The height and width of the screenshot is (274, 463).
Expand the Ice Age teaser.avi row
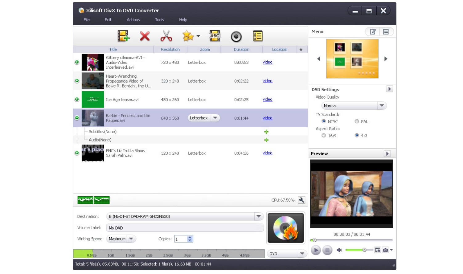[77, 99]
